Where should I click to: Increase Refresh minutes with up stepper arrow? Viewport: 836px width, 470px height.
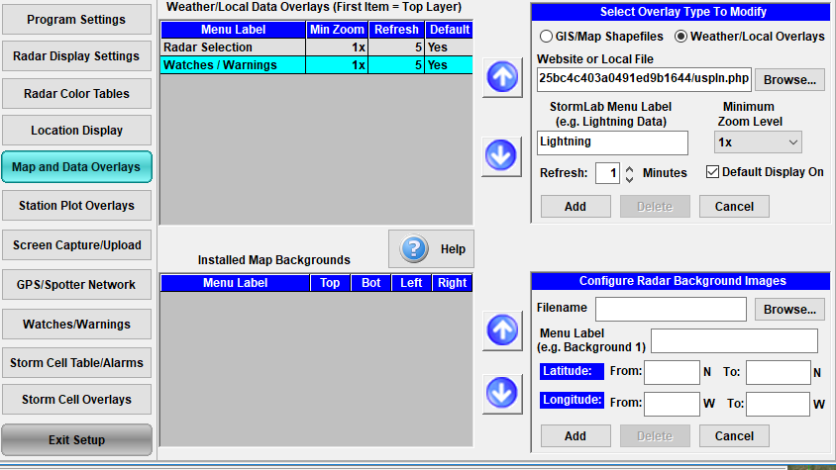[629, 168]
